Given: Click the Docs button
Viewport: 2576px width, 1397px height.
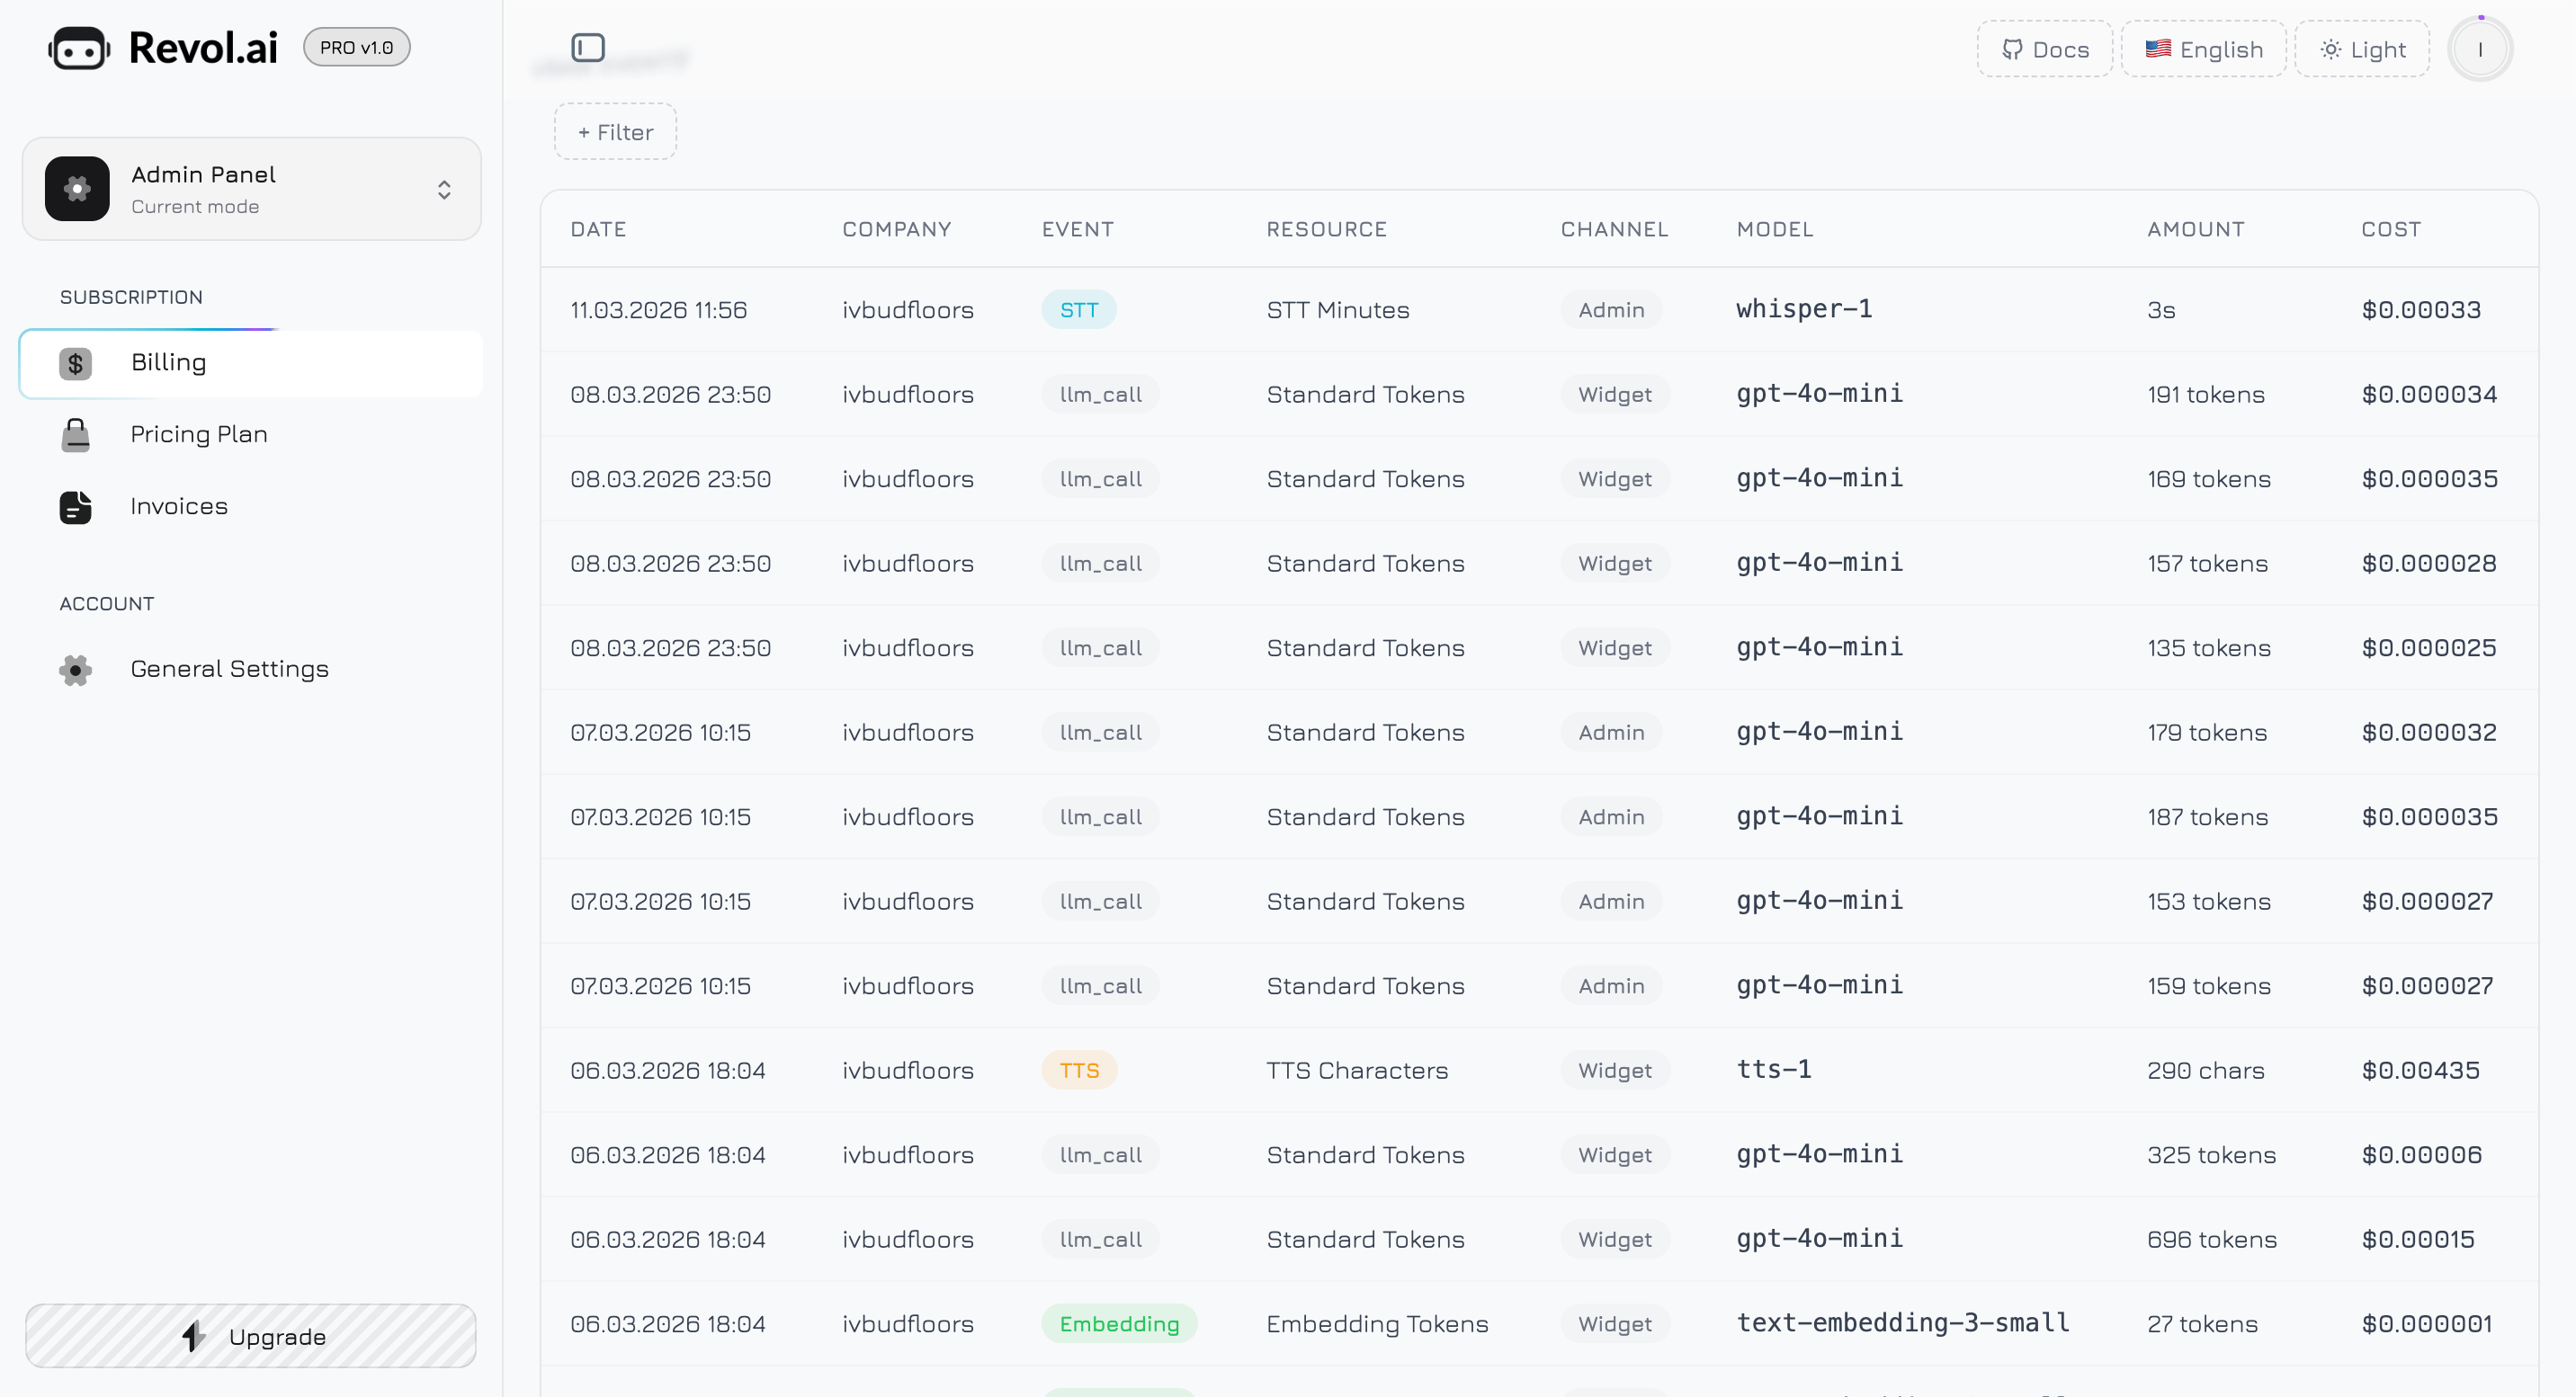Looking at the screenshot, I should (x=2045, y=49).
